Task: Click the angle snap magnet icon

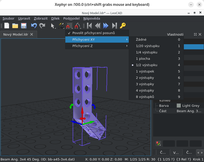Action: [x=77, y=25]
